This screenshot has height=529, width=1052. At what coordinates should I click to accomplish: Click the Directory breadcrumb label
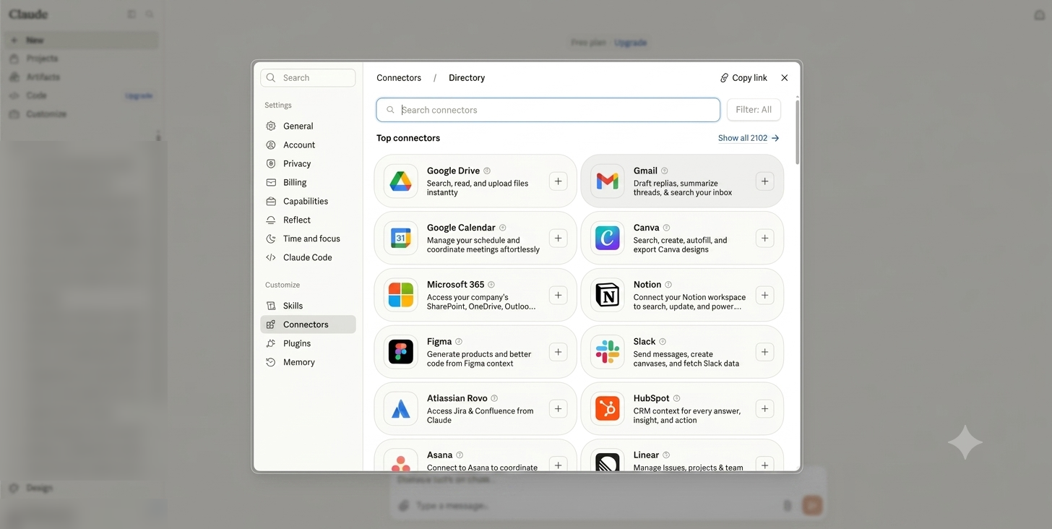[467, 78]
